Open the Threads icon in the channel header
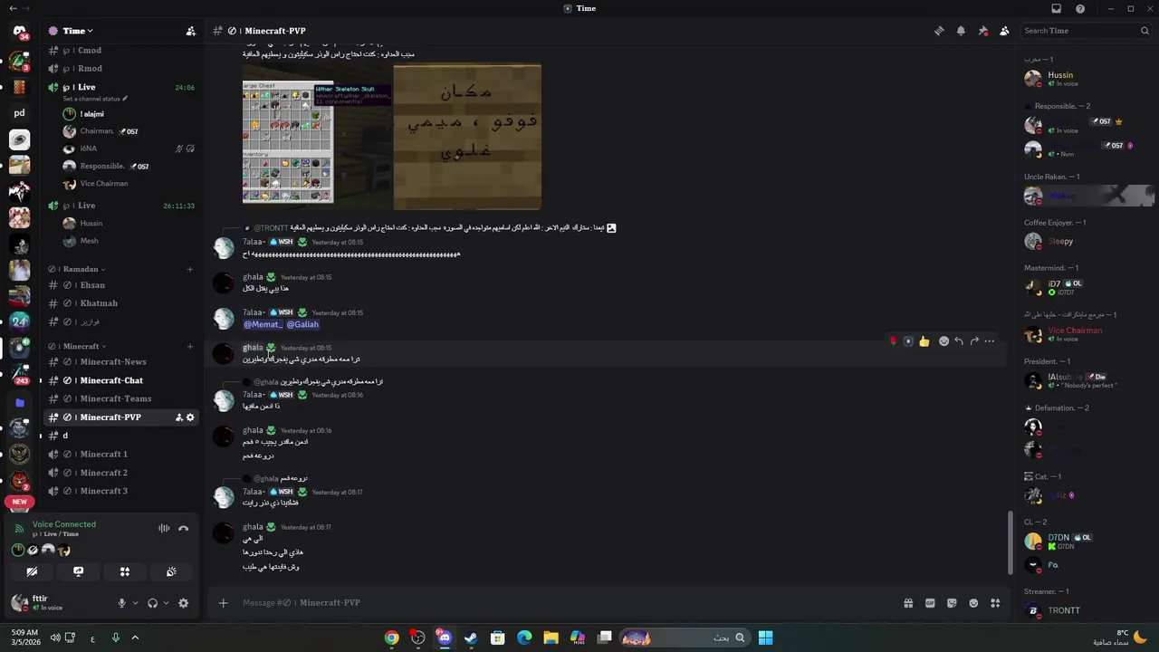Viewport: 1159px width, 652px height. coord(939,31)
